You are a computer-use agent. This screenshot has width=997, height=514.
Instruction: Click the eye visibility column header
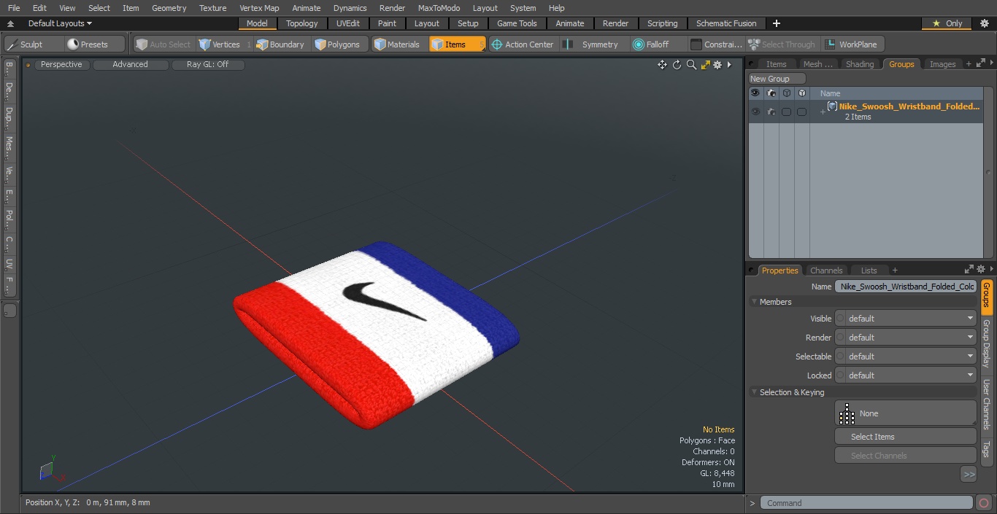(x=755, y=93)
